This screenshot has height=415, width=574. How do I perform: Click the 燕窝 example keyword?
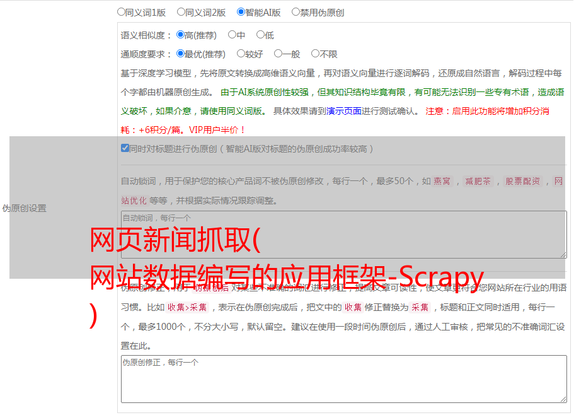point(442,181)
